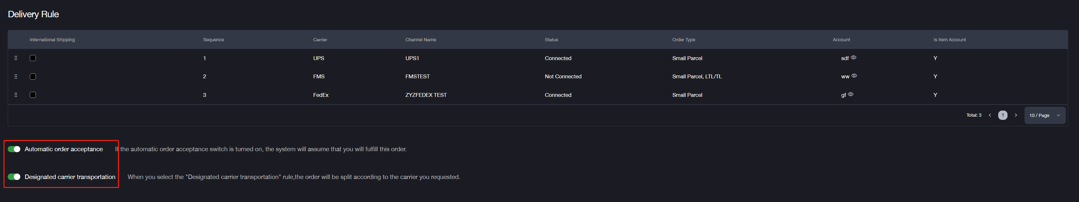Reveal the ww account via eye icon
Screen dimensions: 1079x202
pyautogui.click(x=854, y=76)
